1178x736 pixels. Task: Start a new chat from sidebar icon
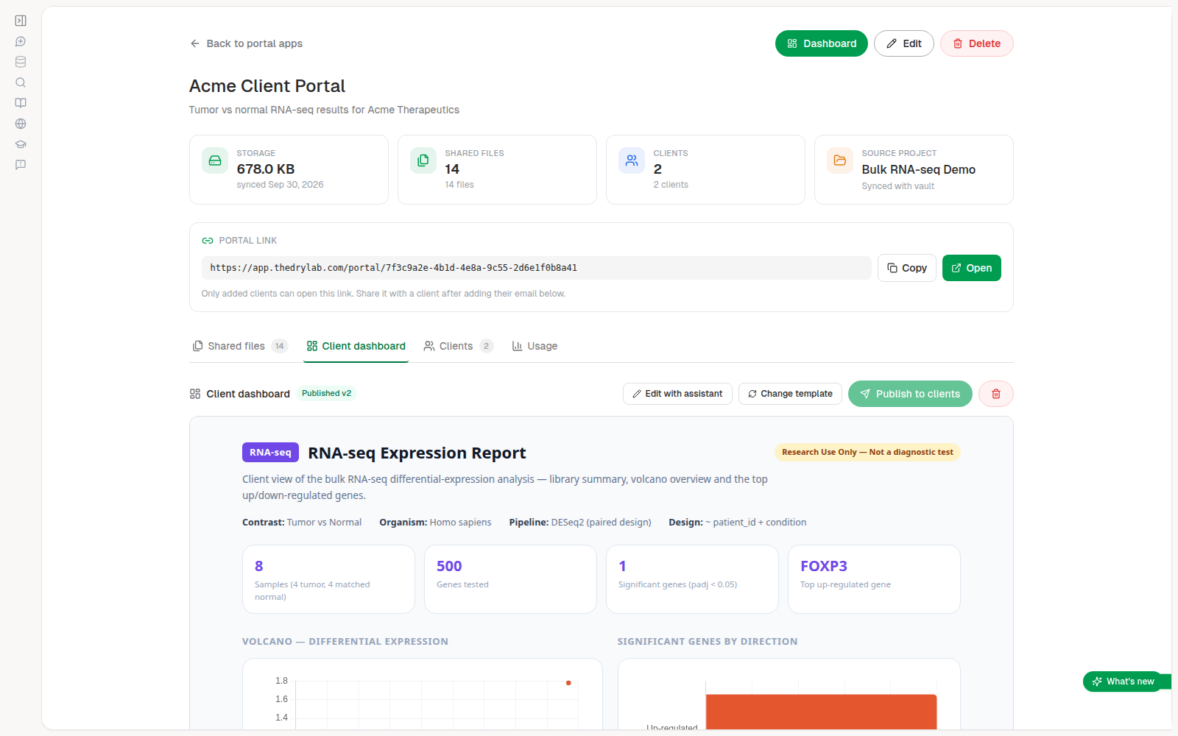coord(21,41)
